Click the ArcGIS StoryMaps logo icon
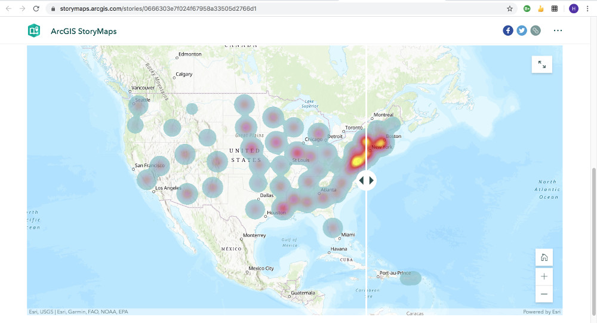 coord(34,31)
